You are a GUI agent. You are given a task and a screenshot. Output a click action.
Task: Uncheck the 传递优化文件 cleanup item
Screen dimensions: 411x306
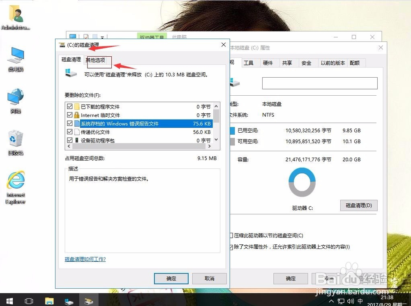70,132
